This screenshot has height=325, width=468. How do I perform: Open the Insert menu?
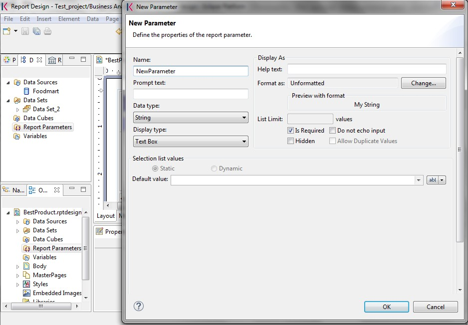pos(44,19)
